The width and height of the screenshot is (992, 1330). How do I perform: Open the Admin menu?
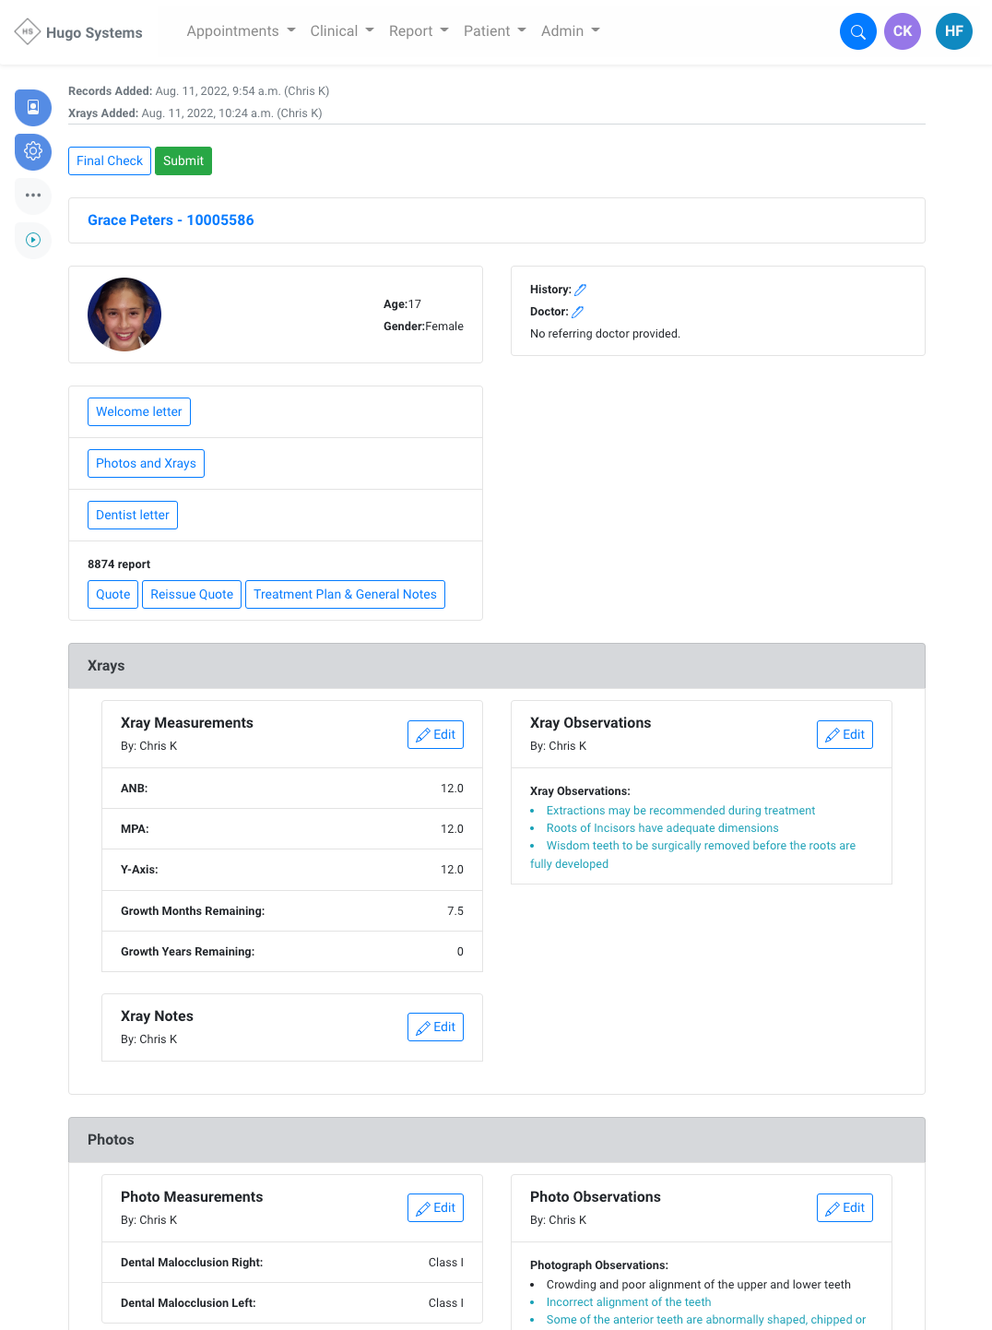pyautogui.click(x=570, y=31)
